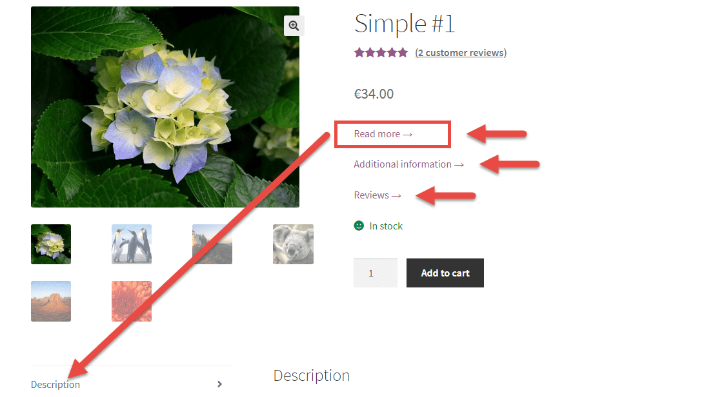This screenshot has width=724, height=397.
Task: Select the hydrangea flower thumbnail
Action: tap(51, 244)
